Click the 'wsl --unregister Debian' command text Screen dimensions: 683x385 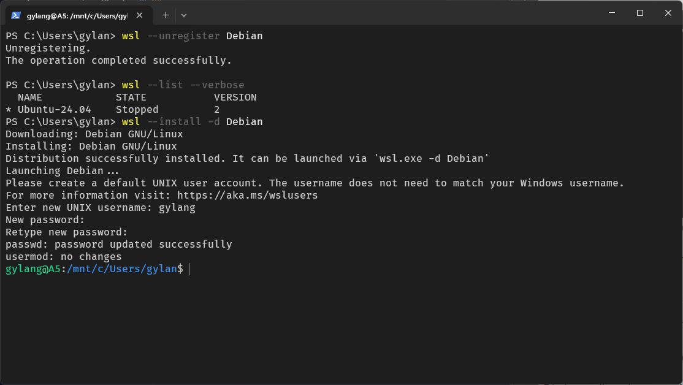coord(192,36)
